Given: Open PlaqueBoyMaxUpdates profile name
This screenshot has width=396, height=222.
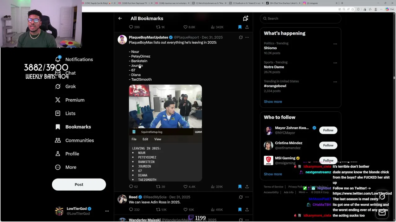Looking at the screenshot, I should pos(148,37).
